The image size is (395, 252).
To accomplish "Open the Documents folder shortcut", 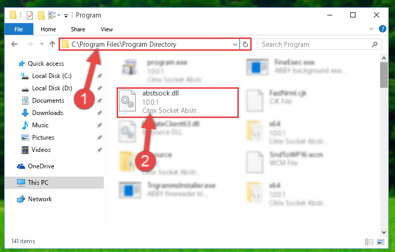I will [x=48, y=101].
